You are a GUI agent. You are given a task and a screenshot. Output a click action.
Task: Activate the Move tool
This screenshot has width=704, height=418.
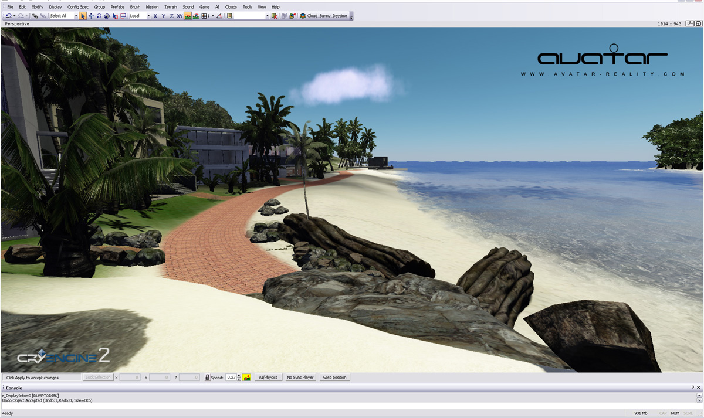click(x=91, y=16)
